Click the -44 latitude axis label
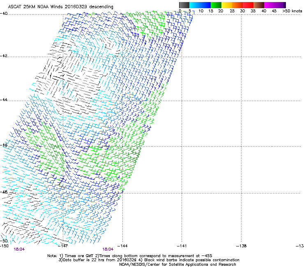This screenshot has height=267, width=304. pos(4,100)
